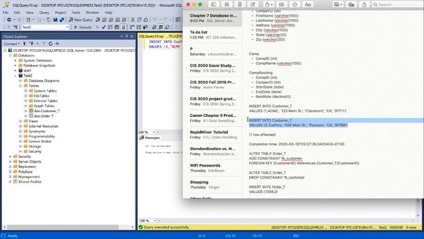Select the SQLQuery10.sql editor tab
Image resolution: width=424 pixels, height=239 pixels.
(x=160, y=37)
